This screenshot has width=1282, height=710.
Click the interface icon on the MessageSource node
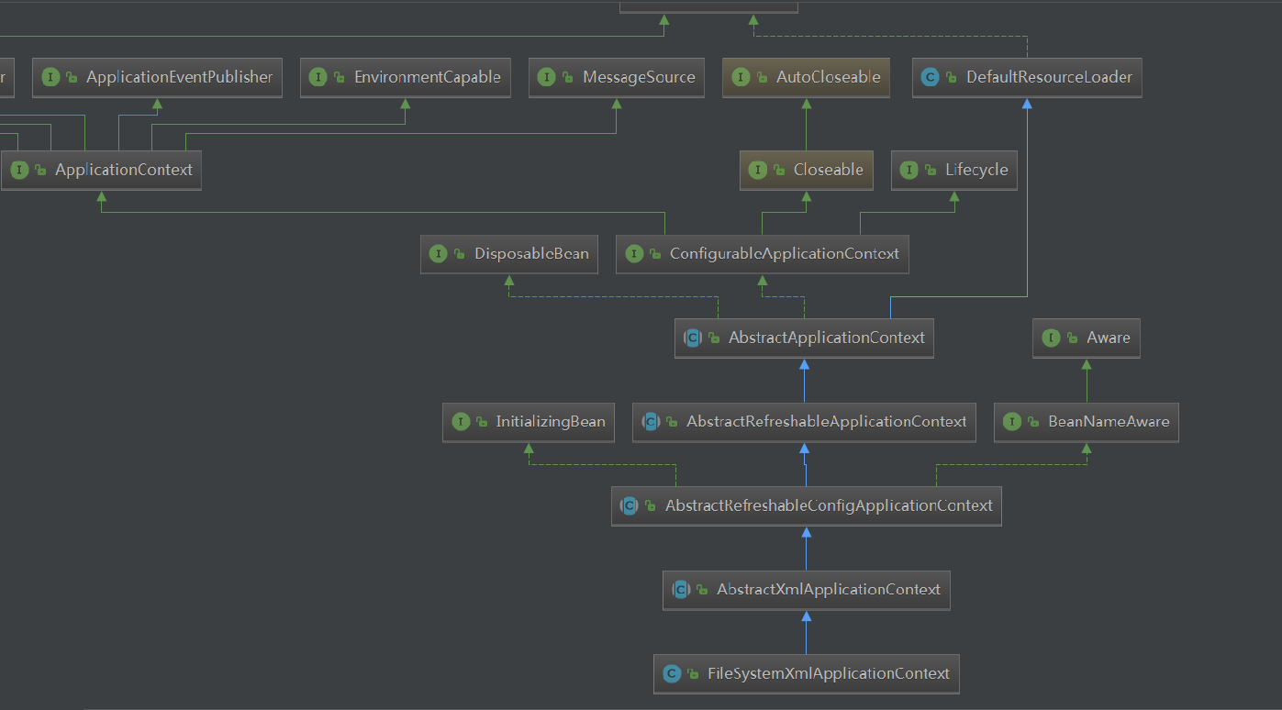[x=547, y=78]
